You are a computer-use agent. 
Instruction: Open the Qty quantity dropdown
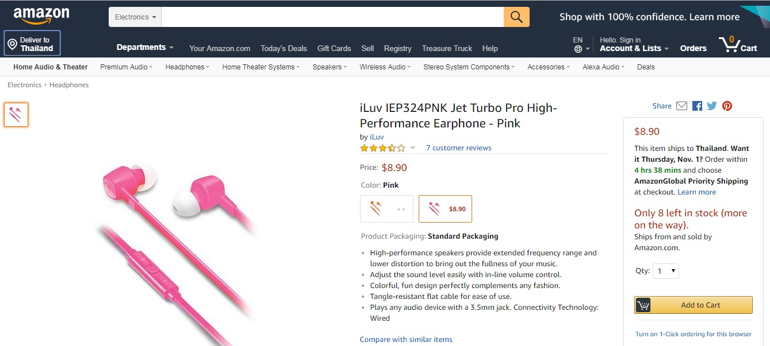coord(665,271)
